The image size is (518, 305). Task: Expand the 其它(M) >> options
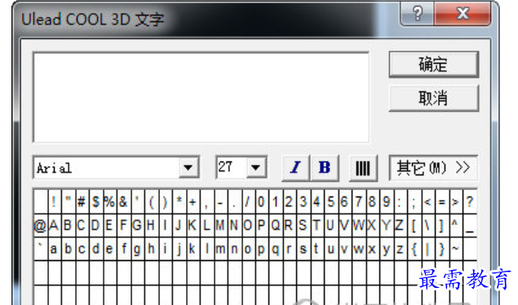tap(433, 168)
